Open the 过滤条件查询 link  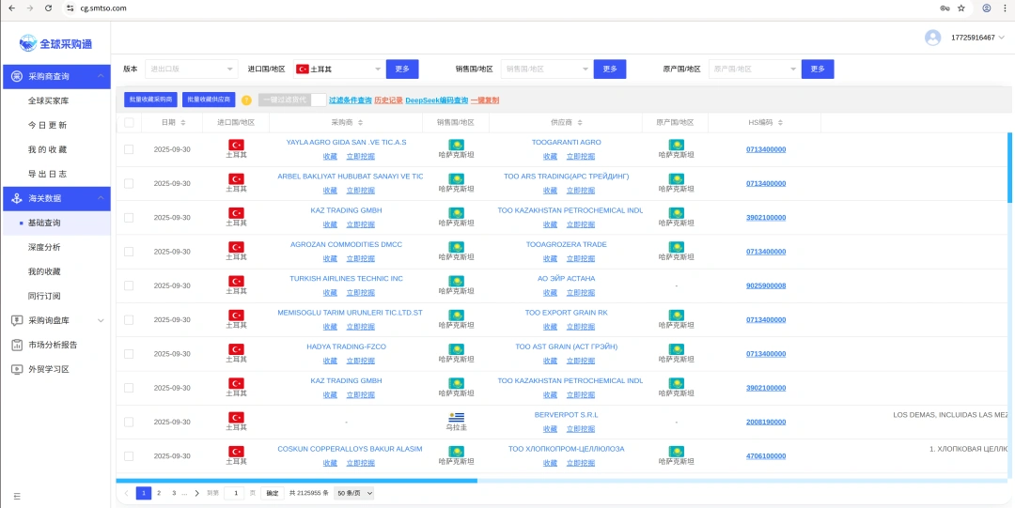[351, 100]
